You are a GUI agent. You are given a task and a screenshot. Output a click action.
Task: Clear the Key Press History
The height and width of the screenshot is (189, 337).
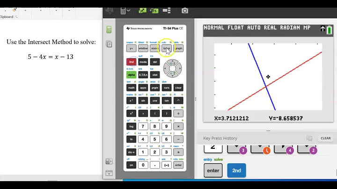326,138
